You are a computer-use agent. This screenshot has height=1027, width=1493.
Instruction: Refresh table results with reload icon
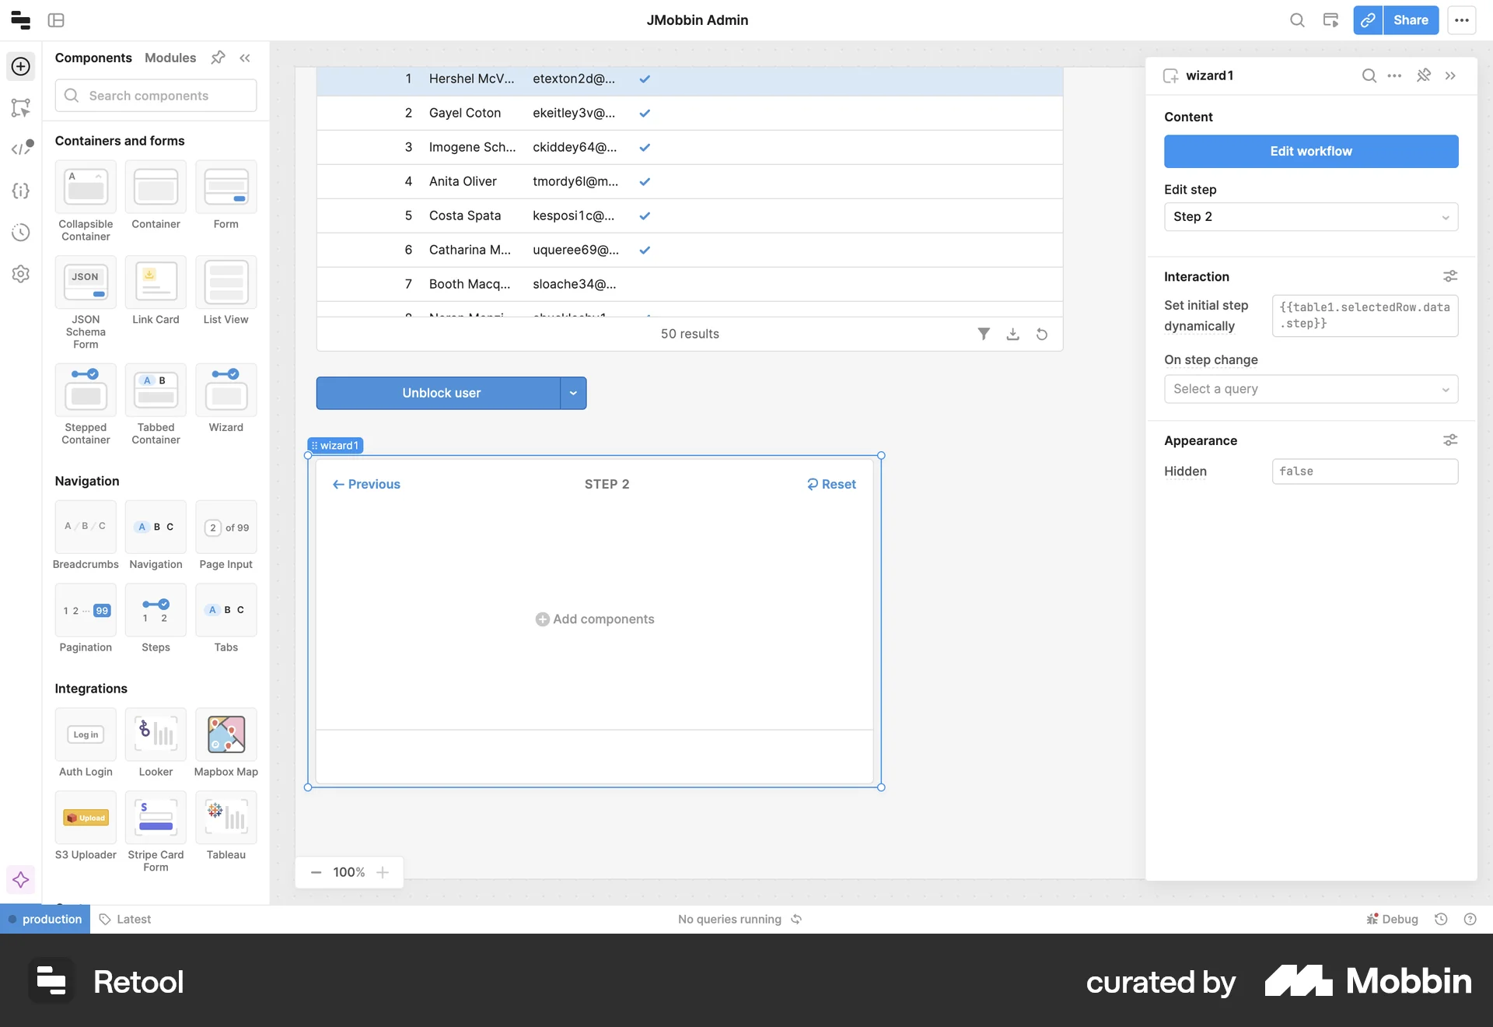tap(1042, 334)
